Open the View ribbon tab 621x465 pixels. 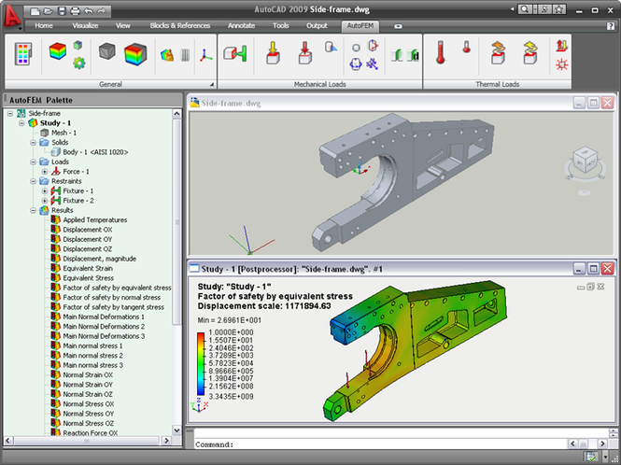(x=122, y=26)
